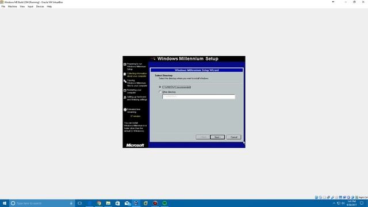Open the Devices menu
This screenshot has height=207, width=368.
[40, 6]
